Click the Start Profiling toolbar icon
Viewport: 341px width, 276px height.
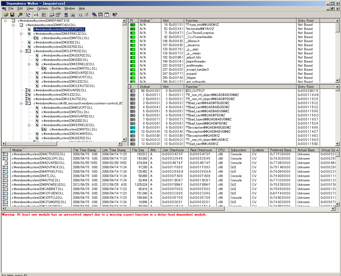(x=80, y=15)
